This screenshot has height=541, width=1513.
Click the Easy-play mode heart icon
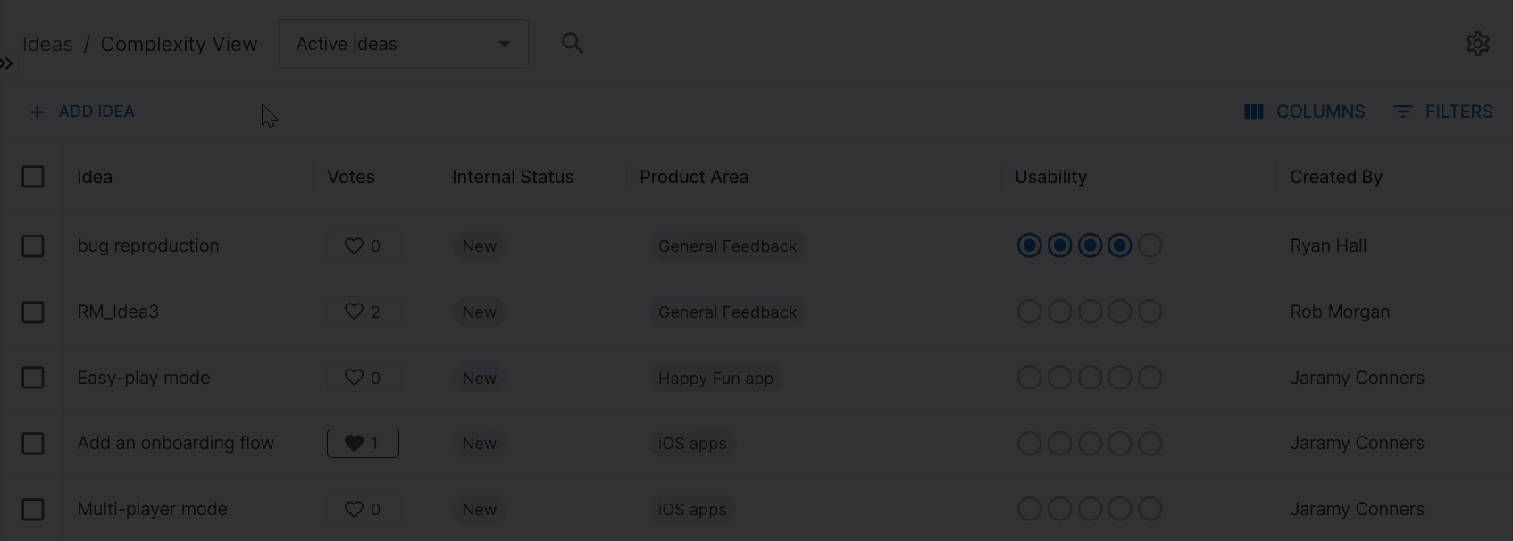[355, 378]
